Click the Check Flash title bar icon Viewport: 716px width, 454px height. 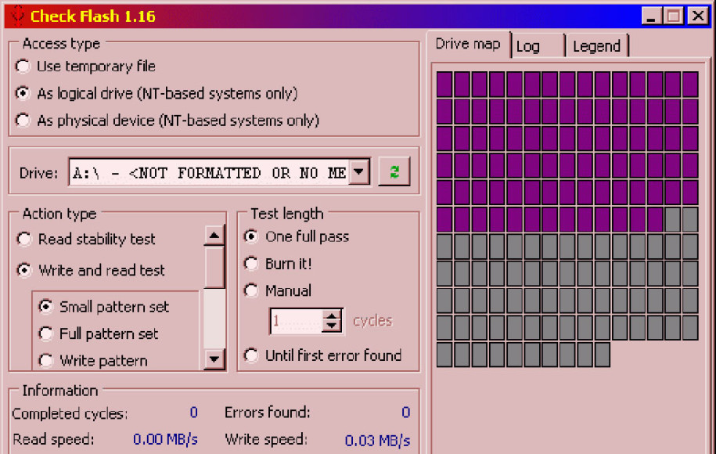pyautogui.click(x=18, y=16)
